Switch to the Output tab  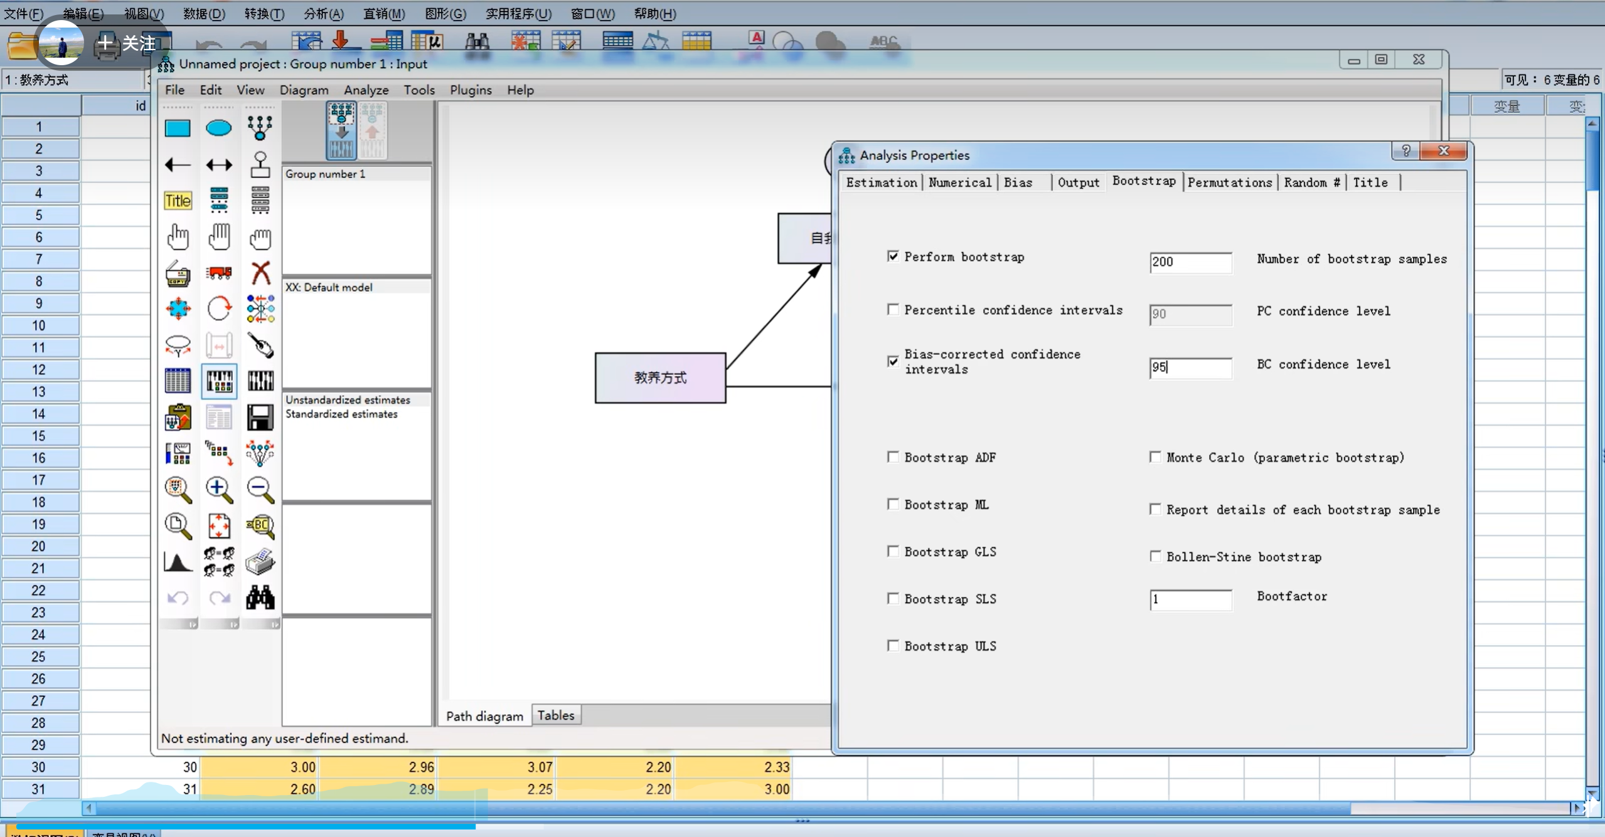[x=1078, y=182]
